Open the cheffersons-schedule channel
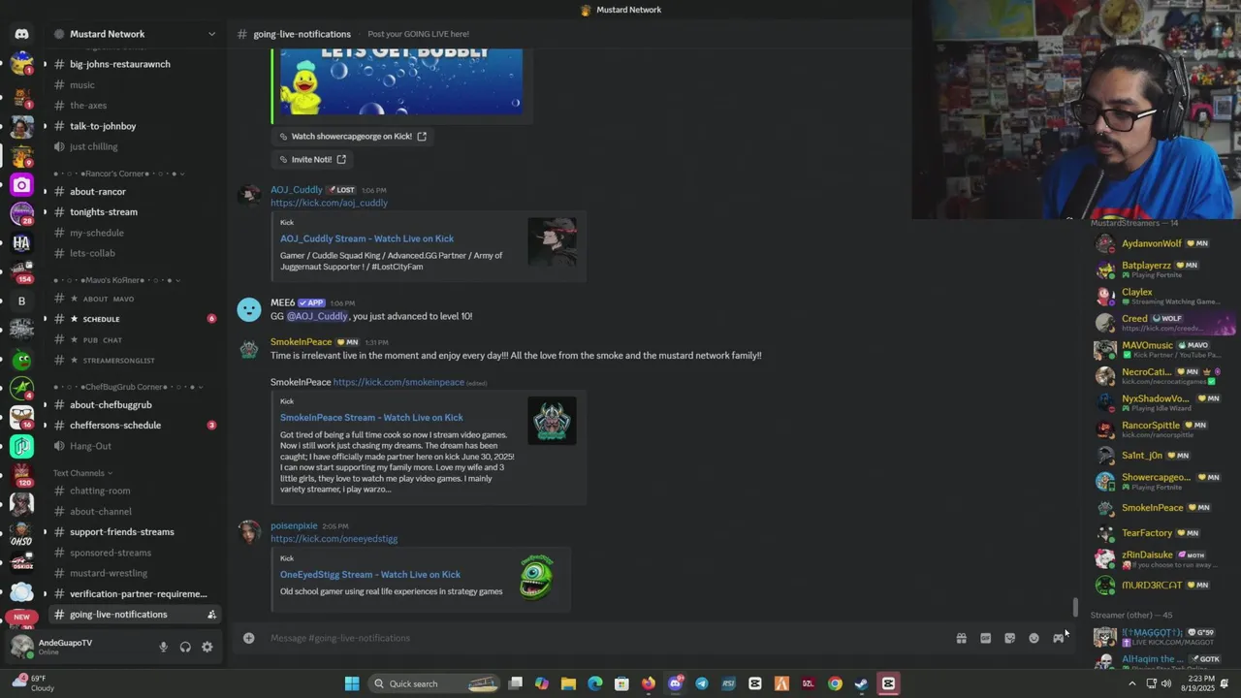Viewport: 1241px width, 698px height. coord(136,426)
